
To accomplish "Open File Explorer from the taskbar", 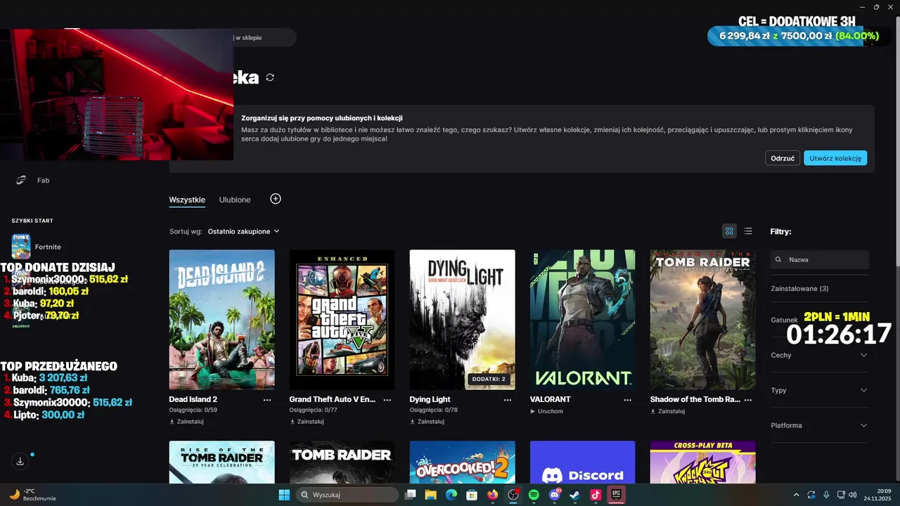I will [x=431, y=495].
